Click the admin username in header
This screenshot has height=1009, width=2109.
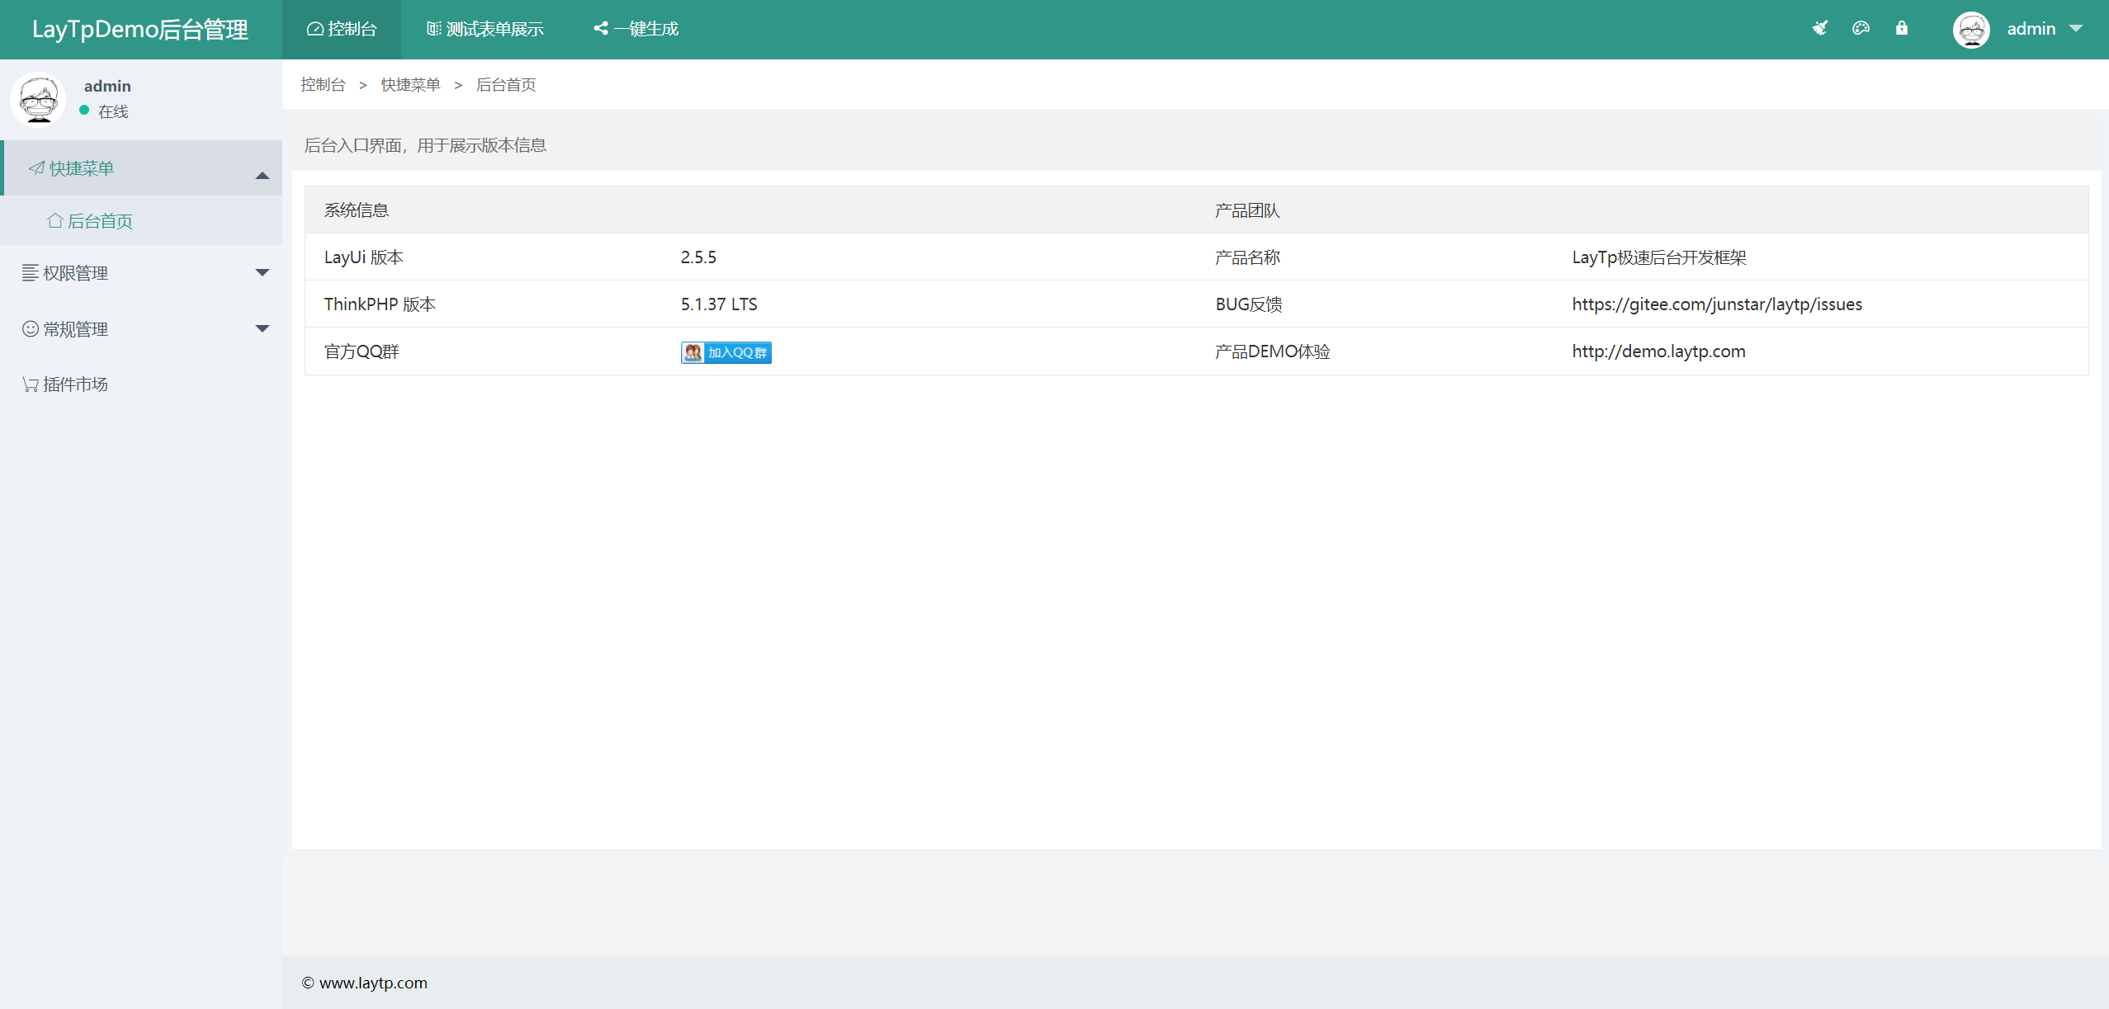pos(2031,29)
